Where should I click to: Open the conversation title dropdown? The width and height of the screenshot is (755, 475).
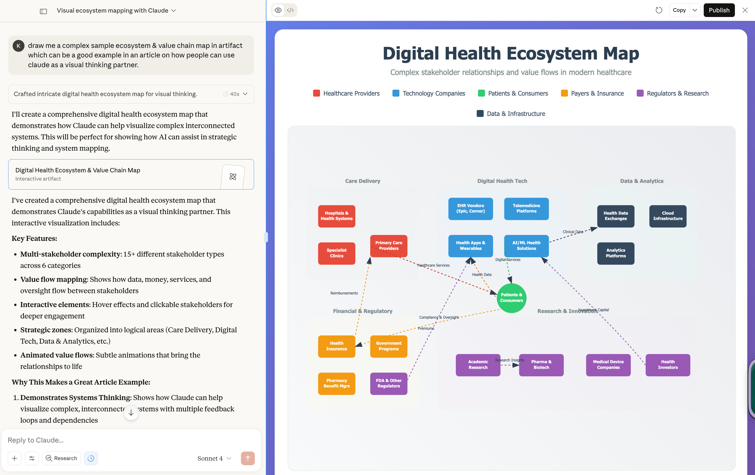tap(116, 11)
